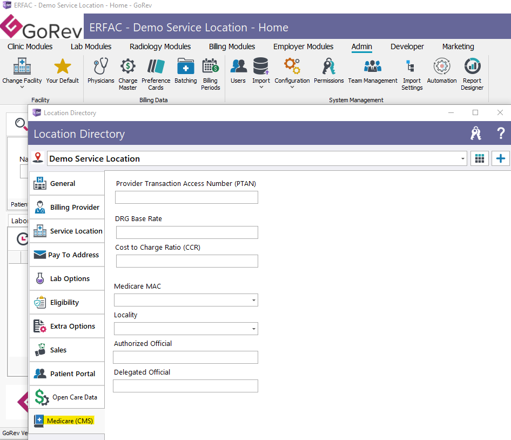Open Extra Options section
The height and width of the screenshot is (440, 511).
pos(67,326)
